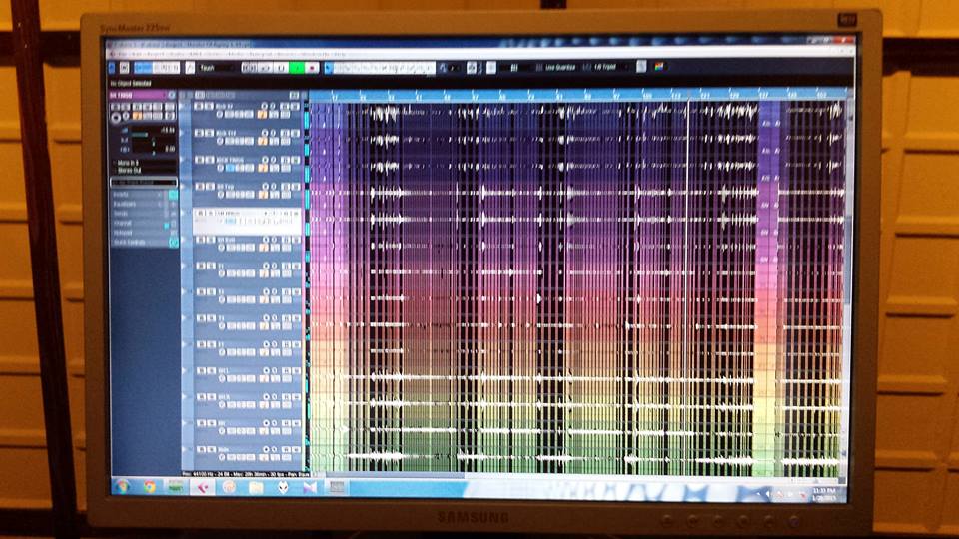Select the white highlighted track in list
959x539 pixels.
click(x=248, y=220)
